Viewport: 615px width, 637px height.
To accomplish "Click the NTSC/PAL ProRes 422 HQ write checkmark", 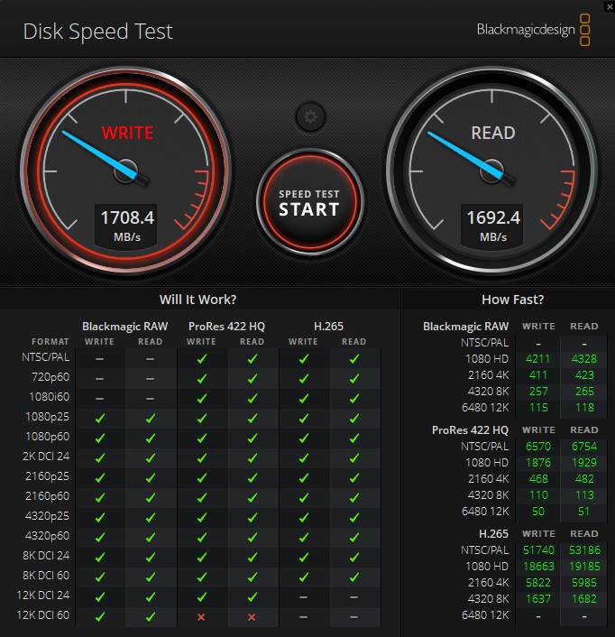I will pos(201,359).
